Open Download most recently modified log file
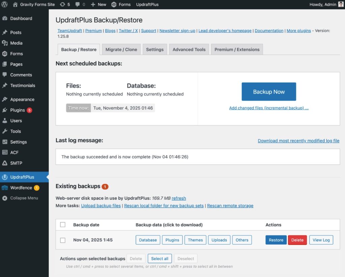Screen dimensions: 345x277 click(299, 140)
